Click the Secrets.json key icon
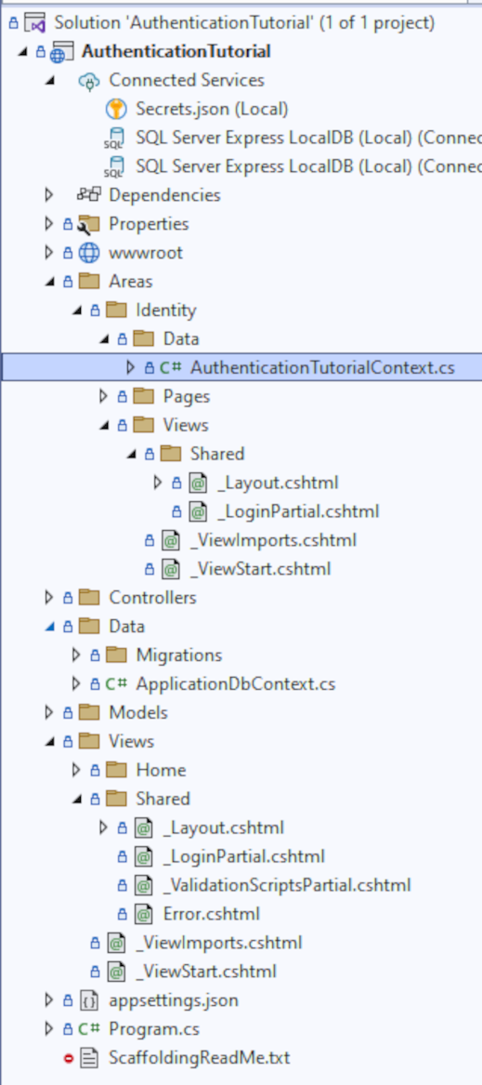The height and width of the screenshot is (1085, 482). [x=116, y=109]
